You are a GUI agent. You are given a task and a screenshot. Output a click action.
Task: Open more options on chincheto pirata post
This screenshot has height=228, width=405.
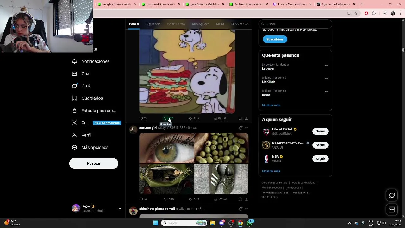click(246, 209)
